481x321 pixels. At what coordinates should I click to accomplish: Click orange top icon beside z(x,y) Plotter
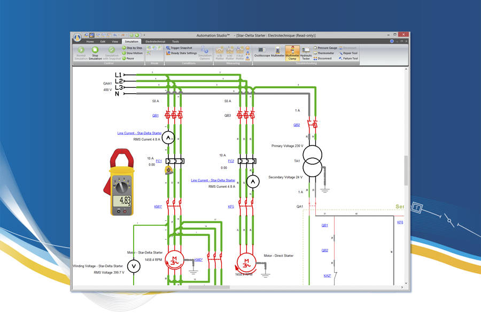pos(247,48)
